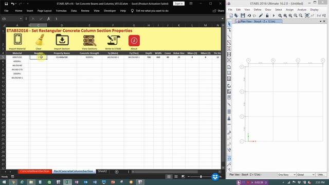
Task: Switch to Sheet2 tab
Action: pos(102,171)
